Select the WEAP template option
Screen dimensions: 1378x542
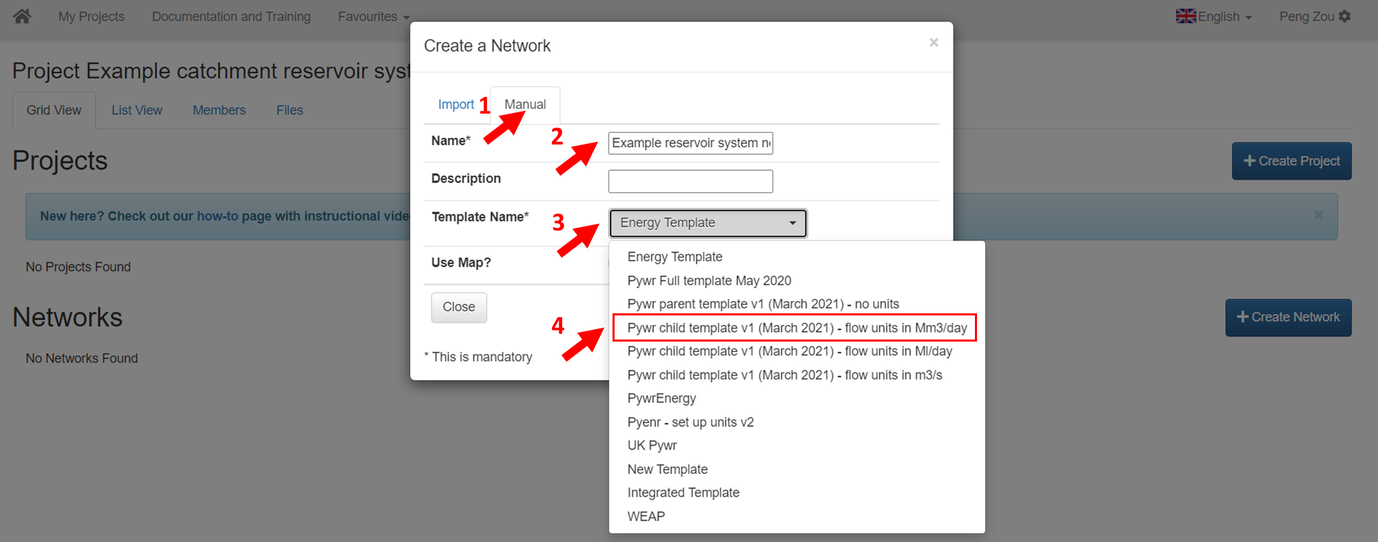(646, 517)
